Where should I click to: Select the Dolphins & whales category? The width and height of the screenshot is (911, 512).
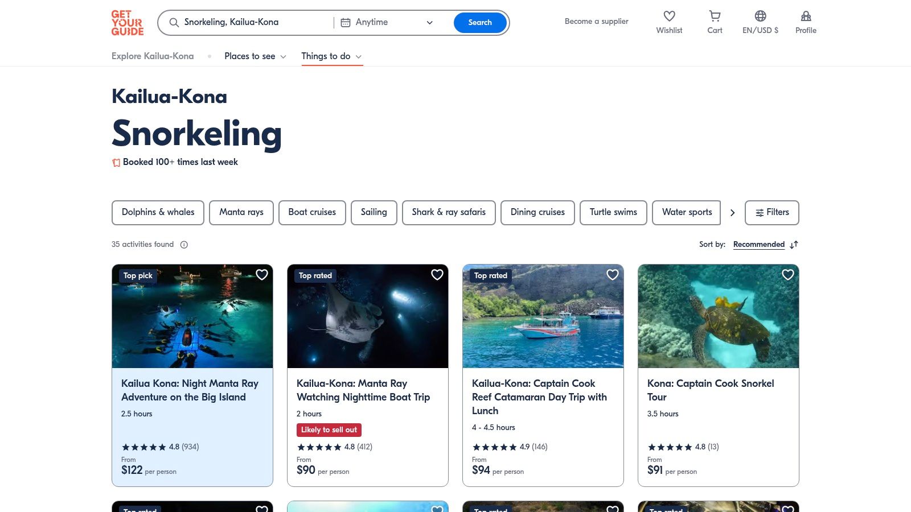coord(158,213)
